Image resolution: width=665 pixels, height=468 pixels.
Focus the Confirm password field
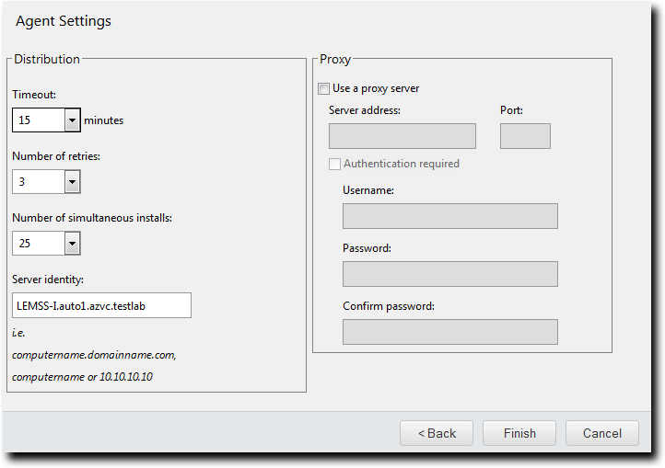[449, 332]
